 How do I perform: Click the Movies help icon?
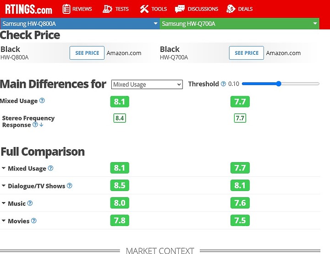(x=33, y=220)
